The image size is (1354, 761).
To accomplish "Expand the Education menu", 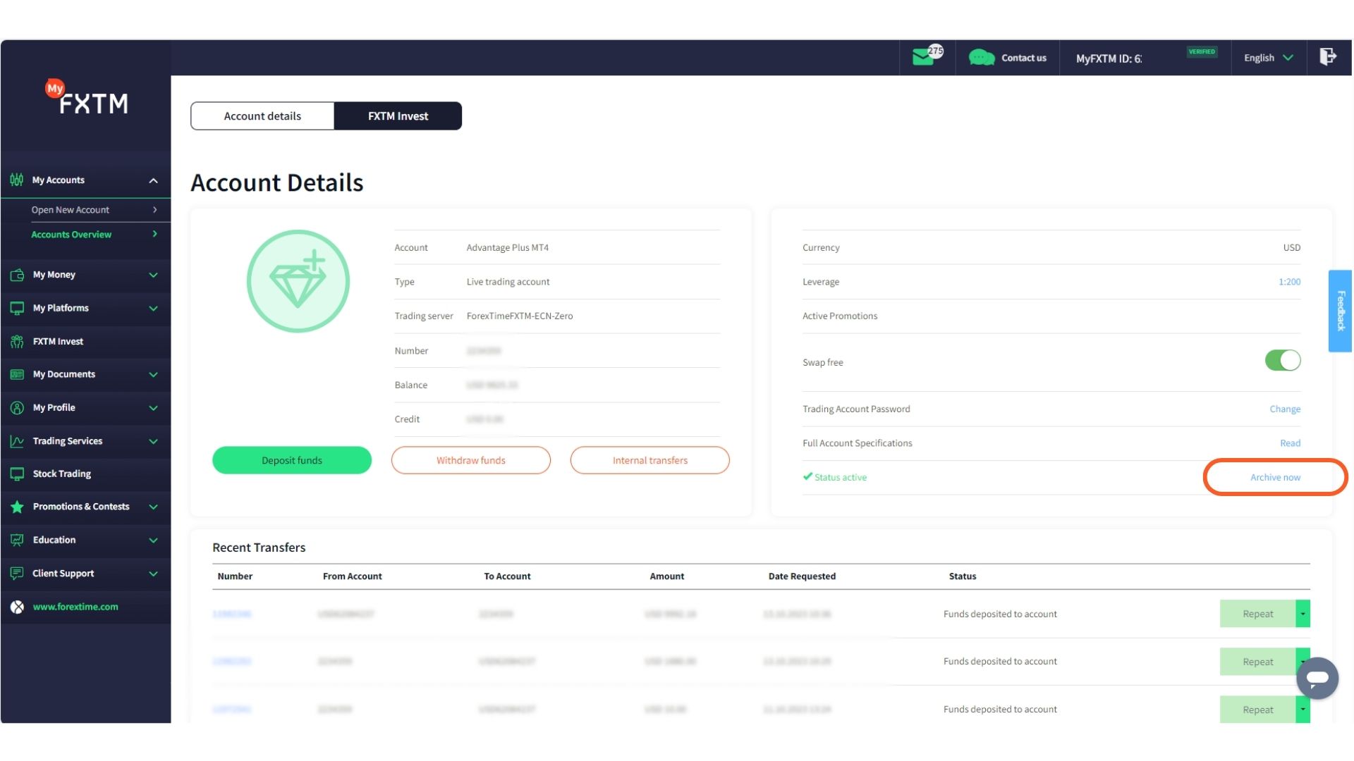I will tap(153, 540).
